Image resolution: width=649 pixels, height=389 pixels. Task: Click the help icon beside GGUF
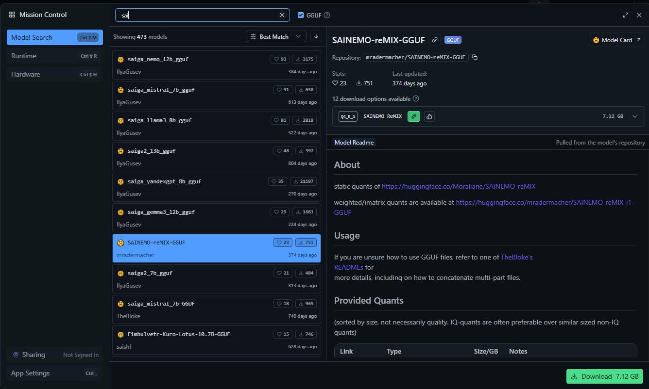point(327,15)
